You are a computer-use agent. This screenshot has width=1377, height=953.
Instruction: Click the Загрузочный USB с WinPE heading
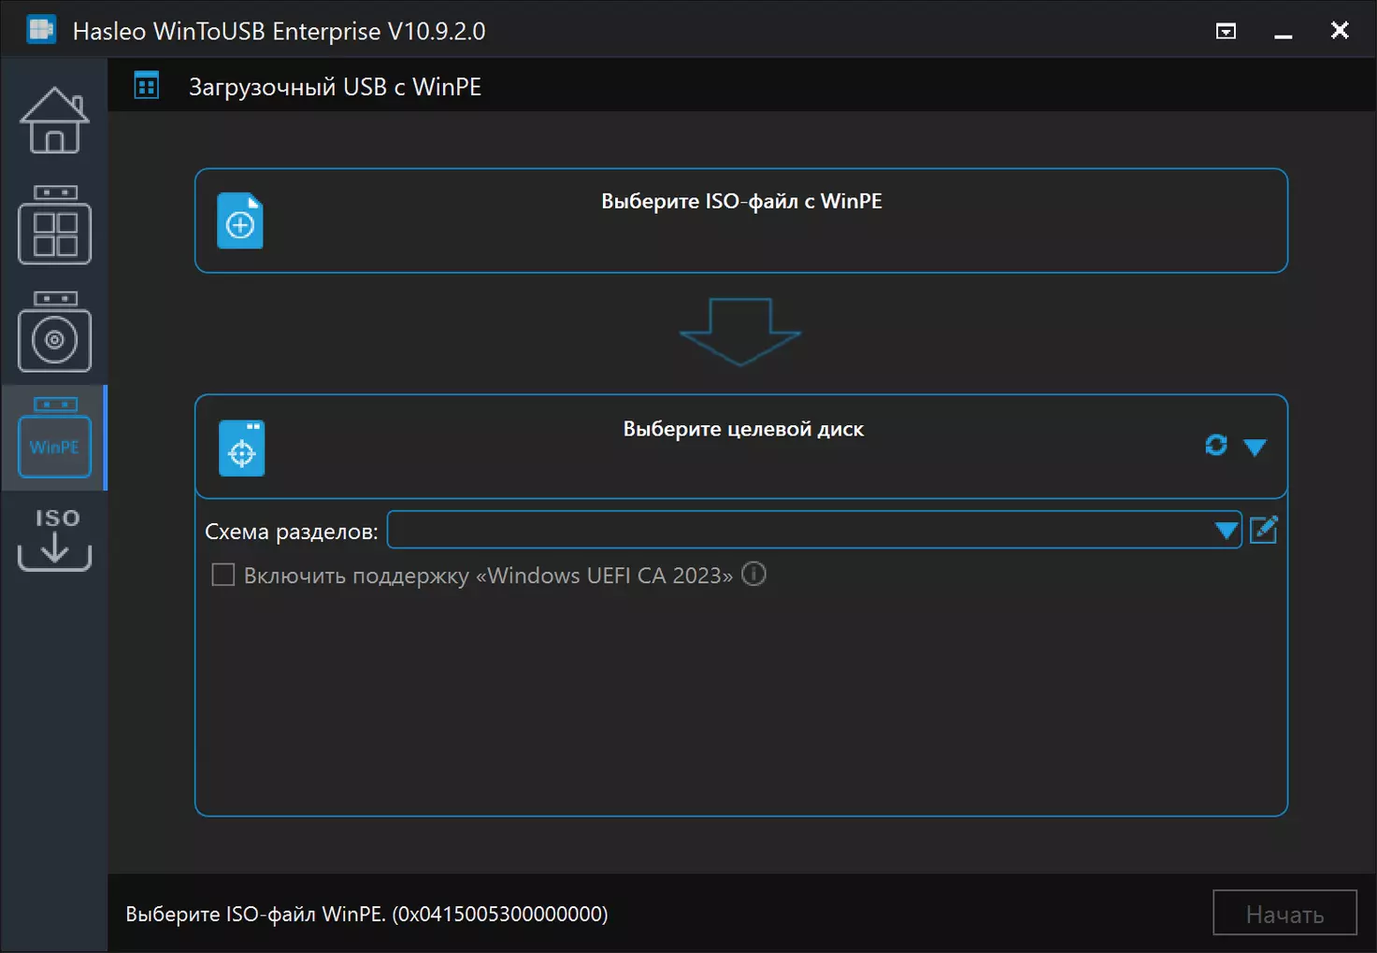[335, 87]
